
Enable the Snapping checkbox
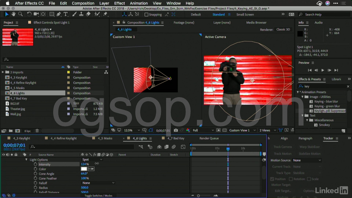tap(146, 14)
